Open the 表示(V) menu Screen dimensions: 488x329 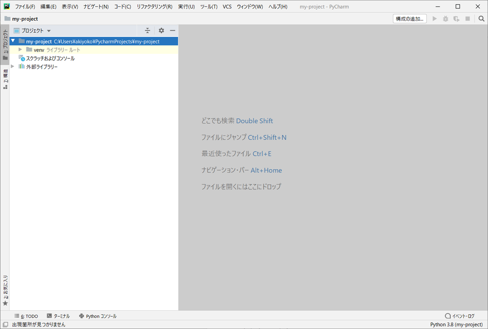pos(70,7)
